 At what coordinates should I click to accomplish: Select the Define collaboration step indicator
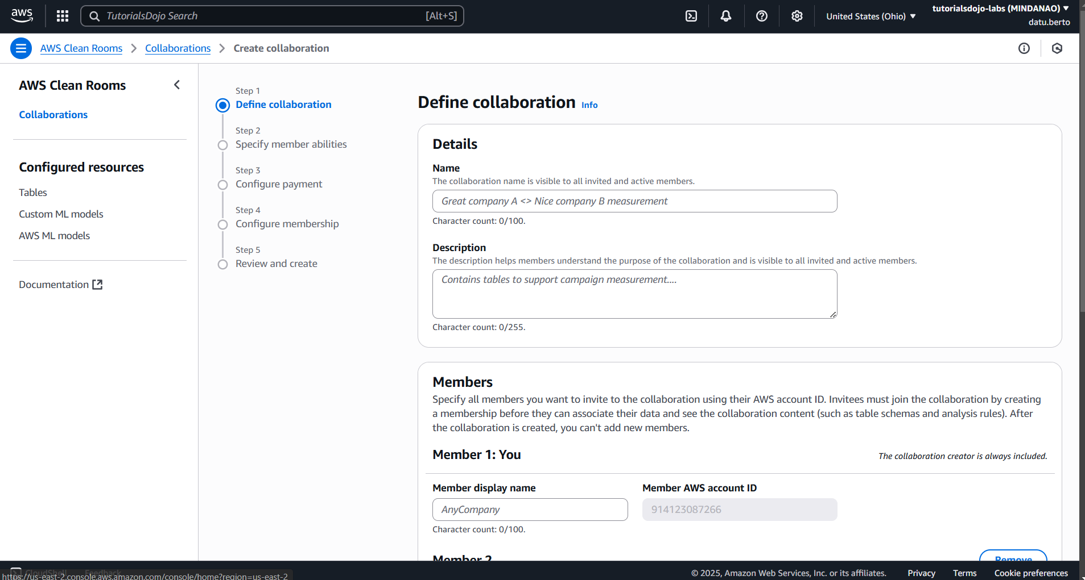click(x=222, y=105)
